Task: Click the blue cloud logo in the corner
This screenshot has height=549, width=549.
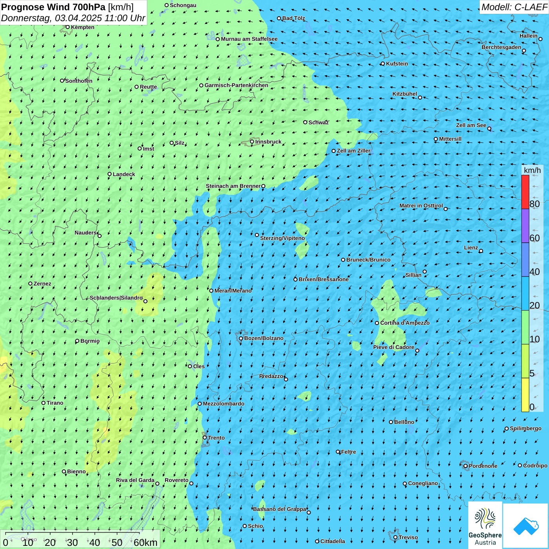Action: click(526, 526)
